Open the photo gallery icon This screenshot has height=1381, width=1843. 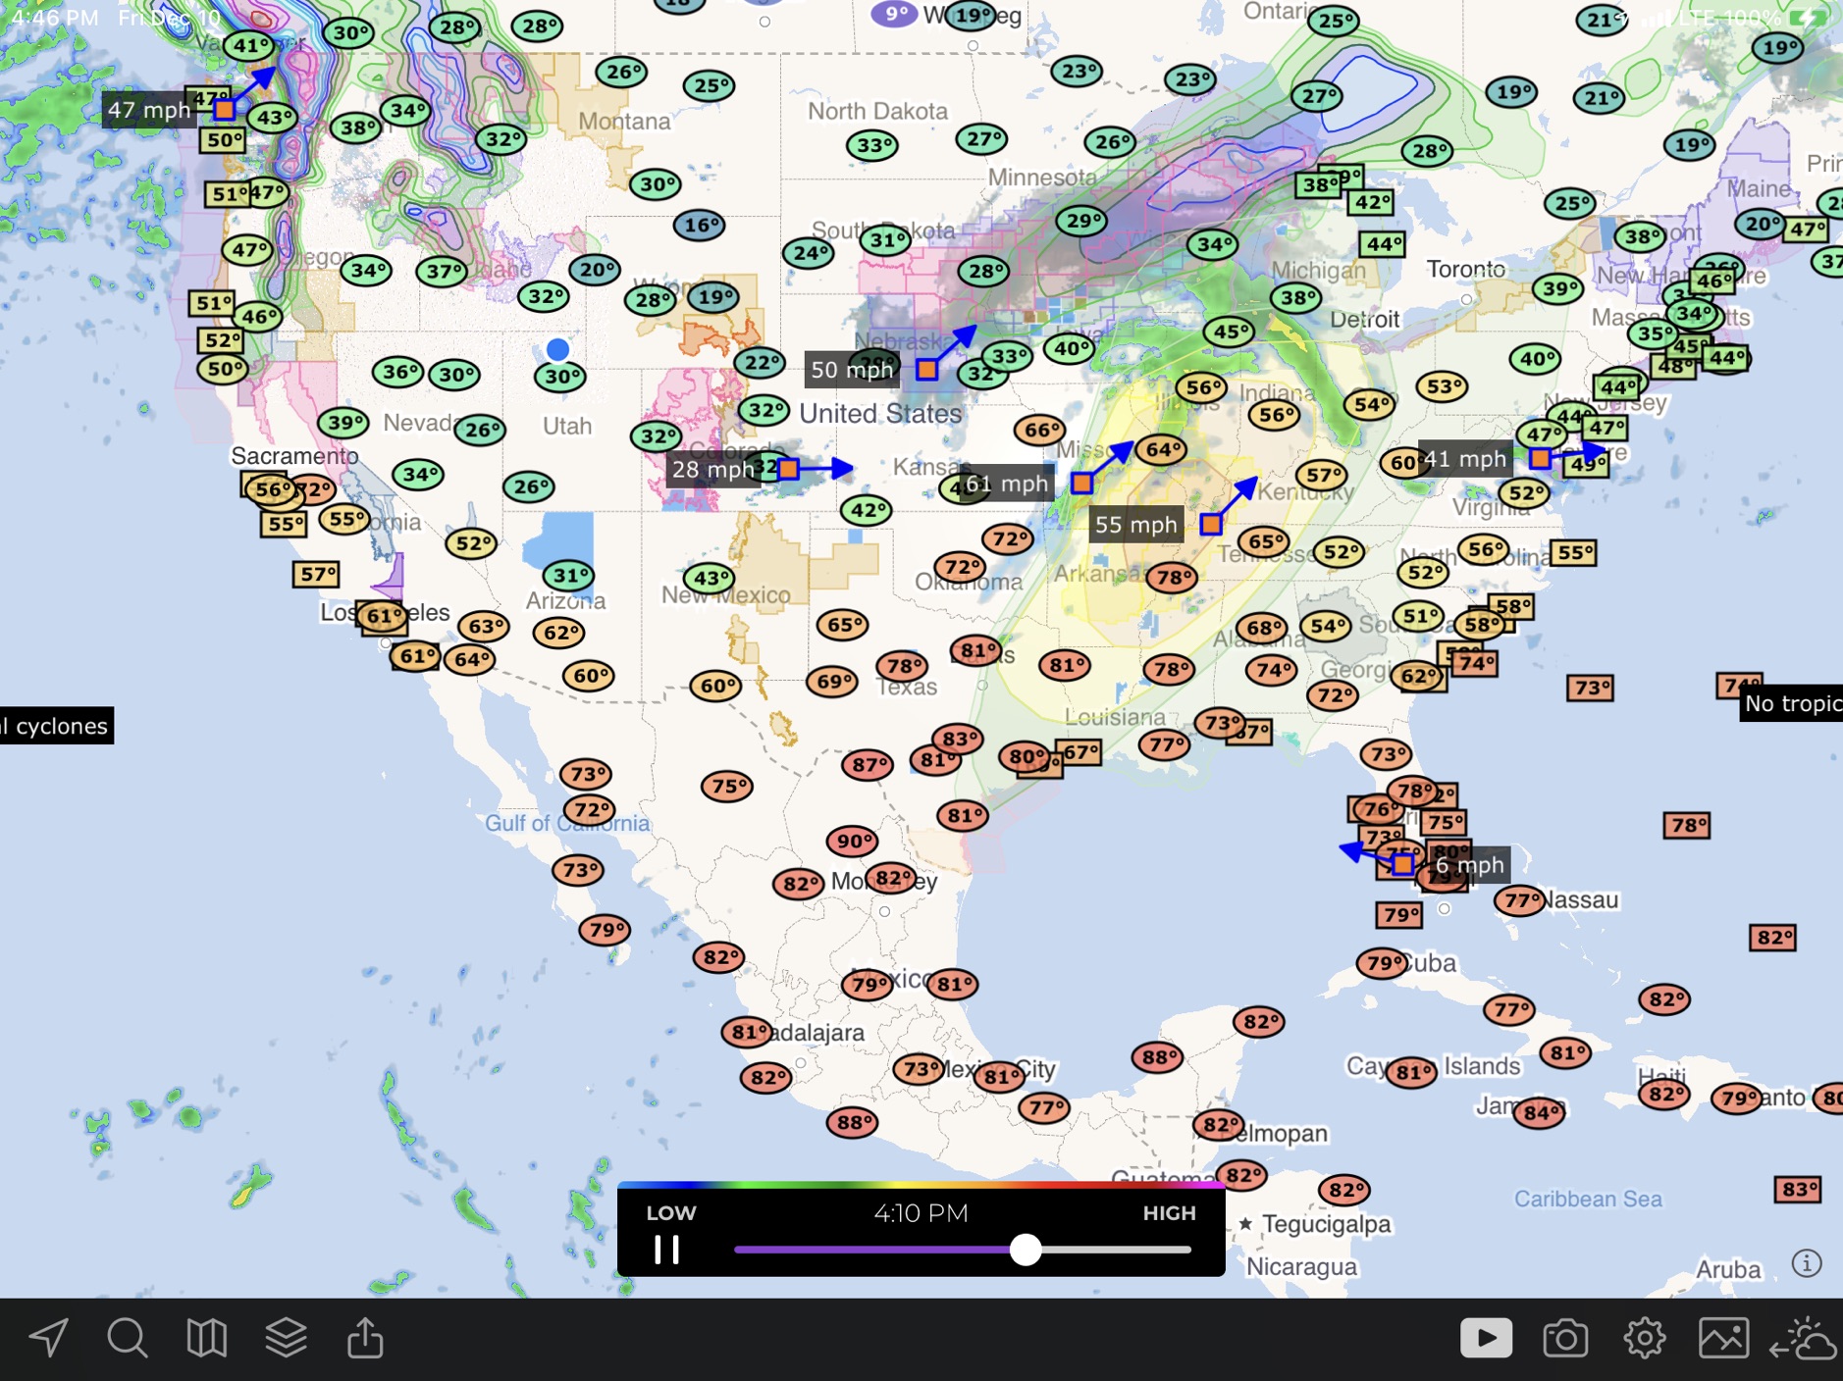(1723, 1338)
